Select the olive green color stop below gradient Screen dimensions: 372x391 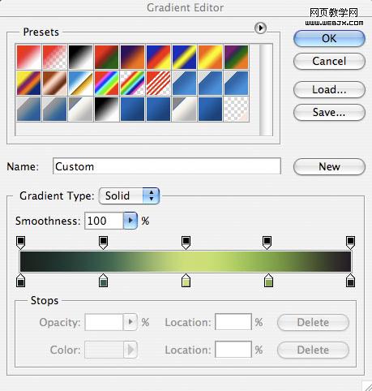coord(268,280)
